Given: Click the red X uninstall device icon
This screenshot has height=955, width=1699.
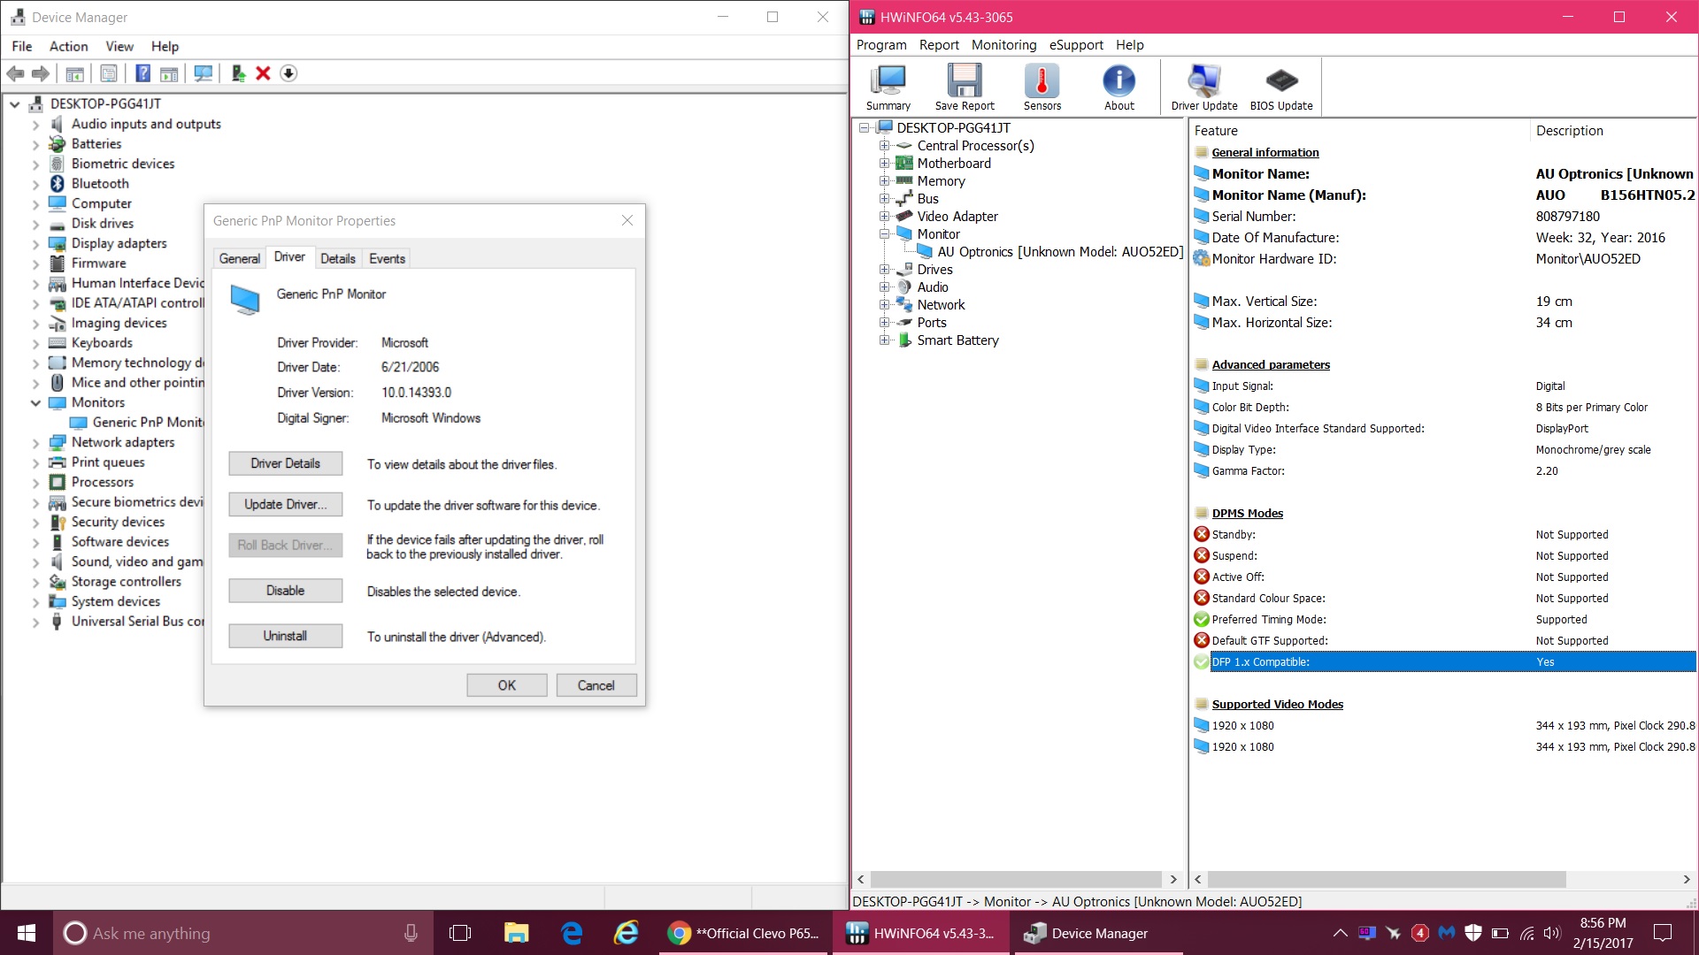Looking at the screenshot, I should 263,73.
